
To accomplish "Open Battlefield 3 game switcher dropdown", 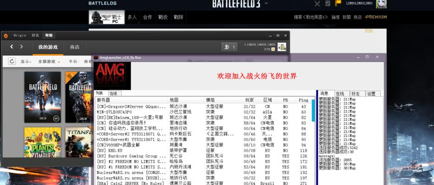I will coord(266,3).
